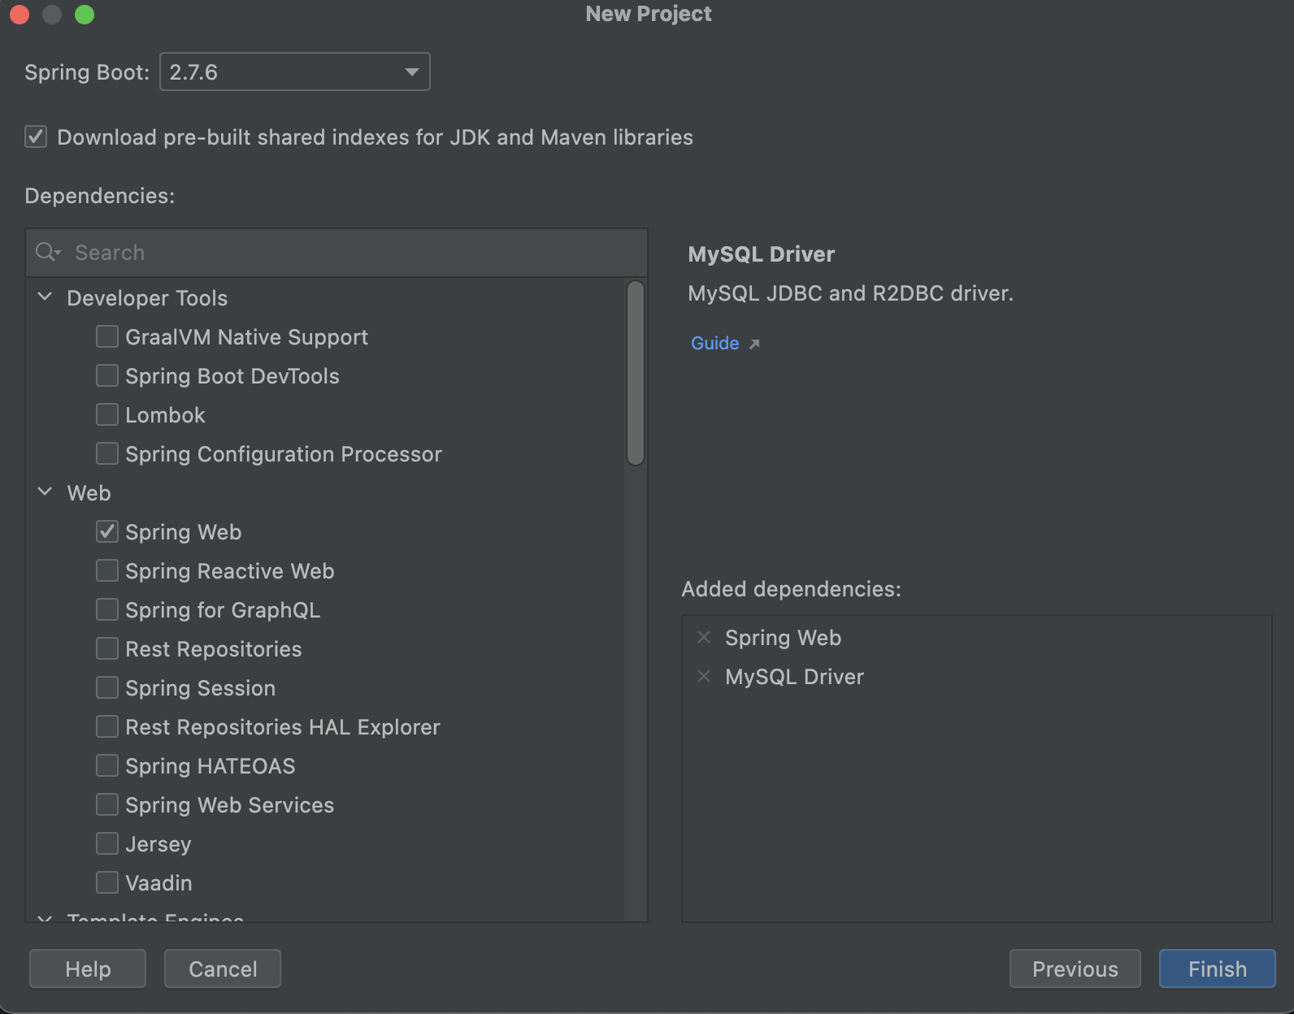Open the MySQL Driver Guide link

pos(714,344)
